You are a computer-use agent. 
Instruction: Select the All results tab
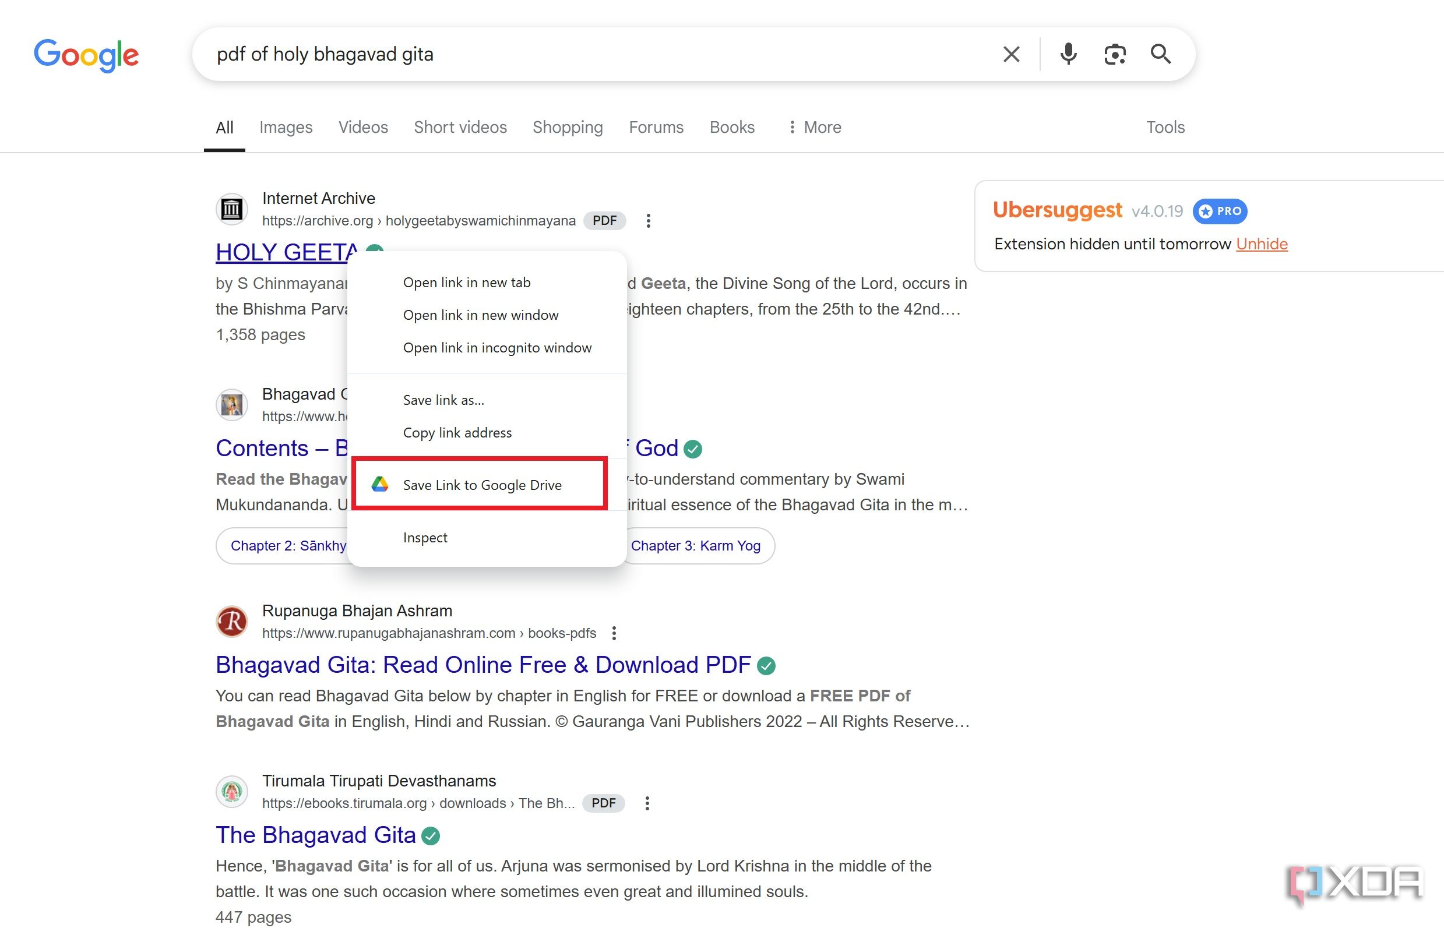224,127
